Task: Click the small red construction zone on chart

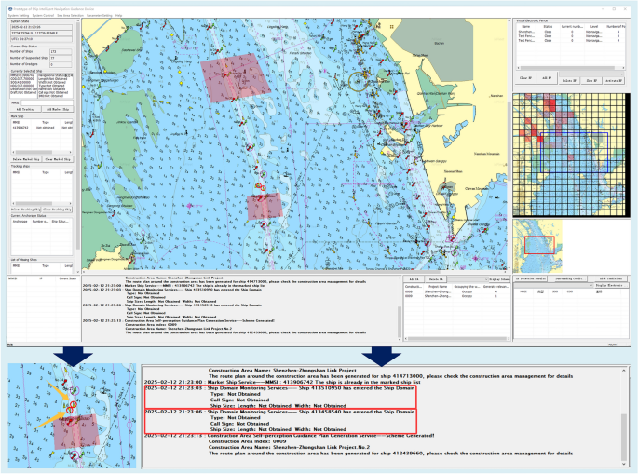Action: (x=265, y=207)
